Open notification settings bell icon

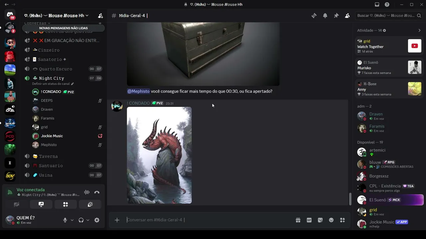point(325,16)
